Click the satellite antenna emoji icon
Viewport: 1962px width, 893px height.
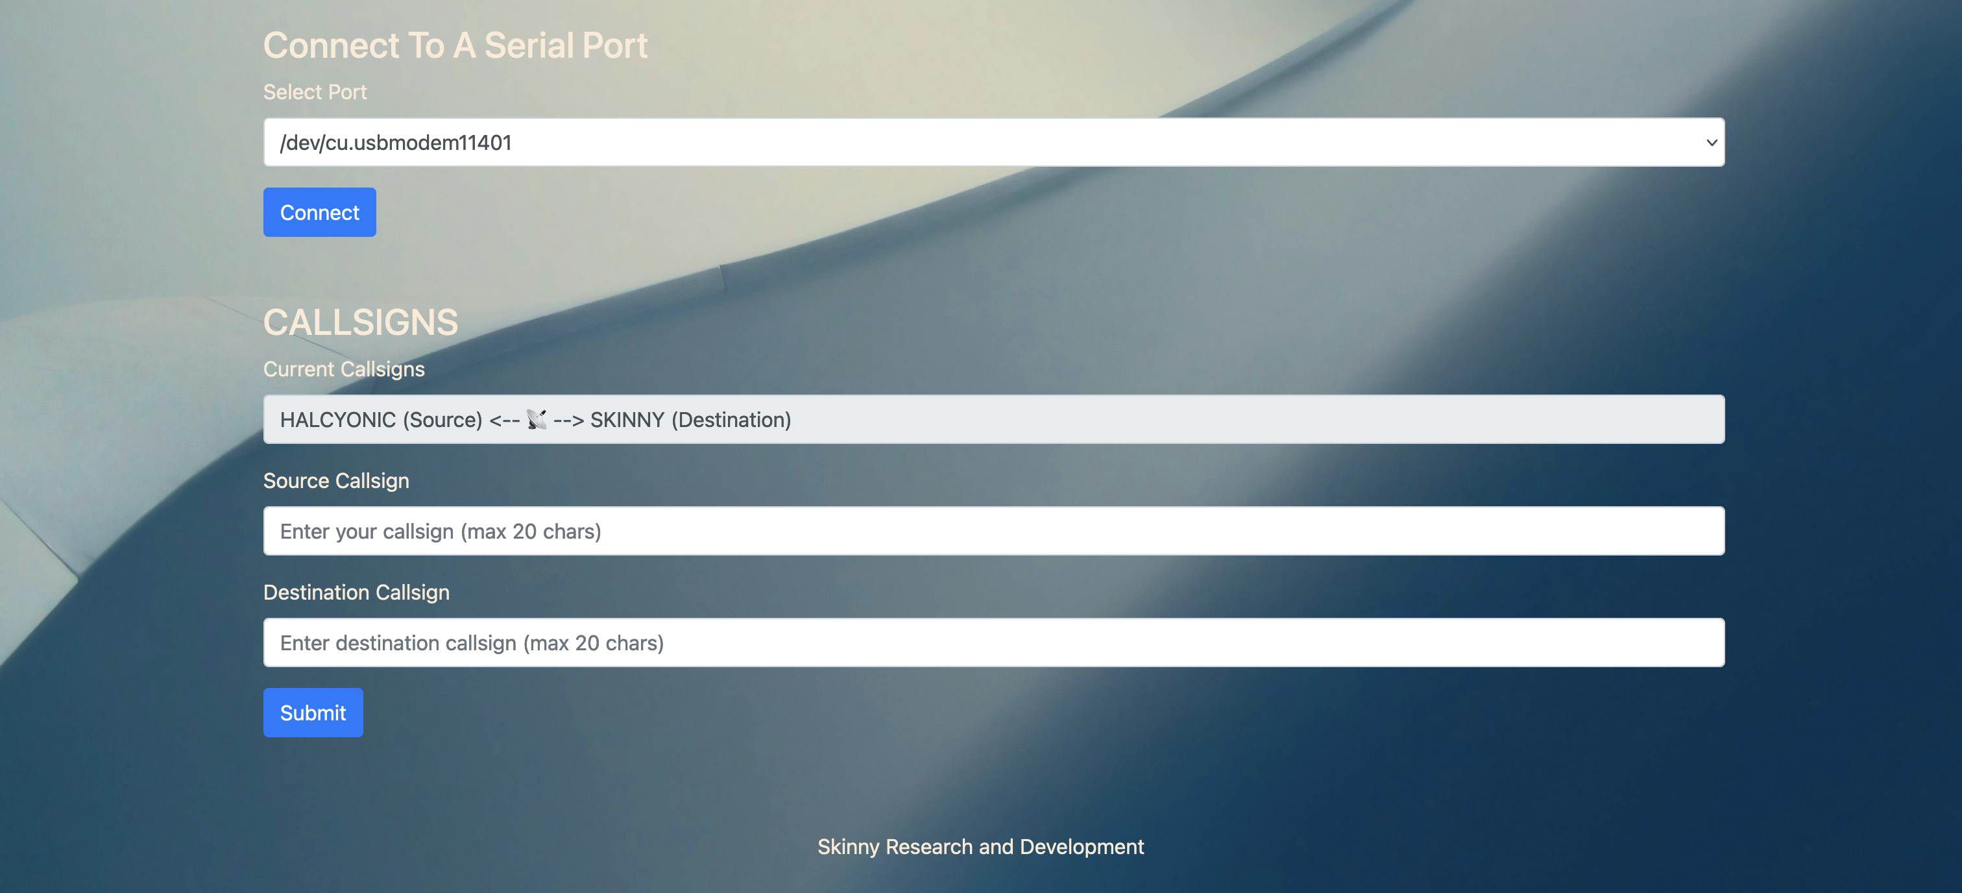tap(536, 420)
